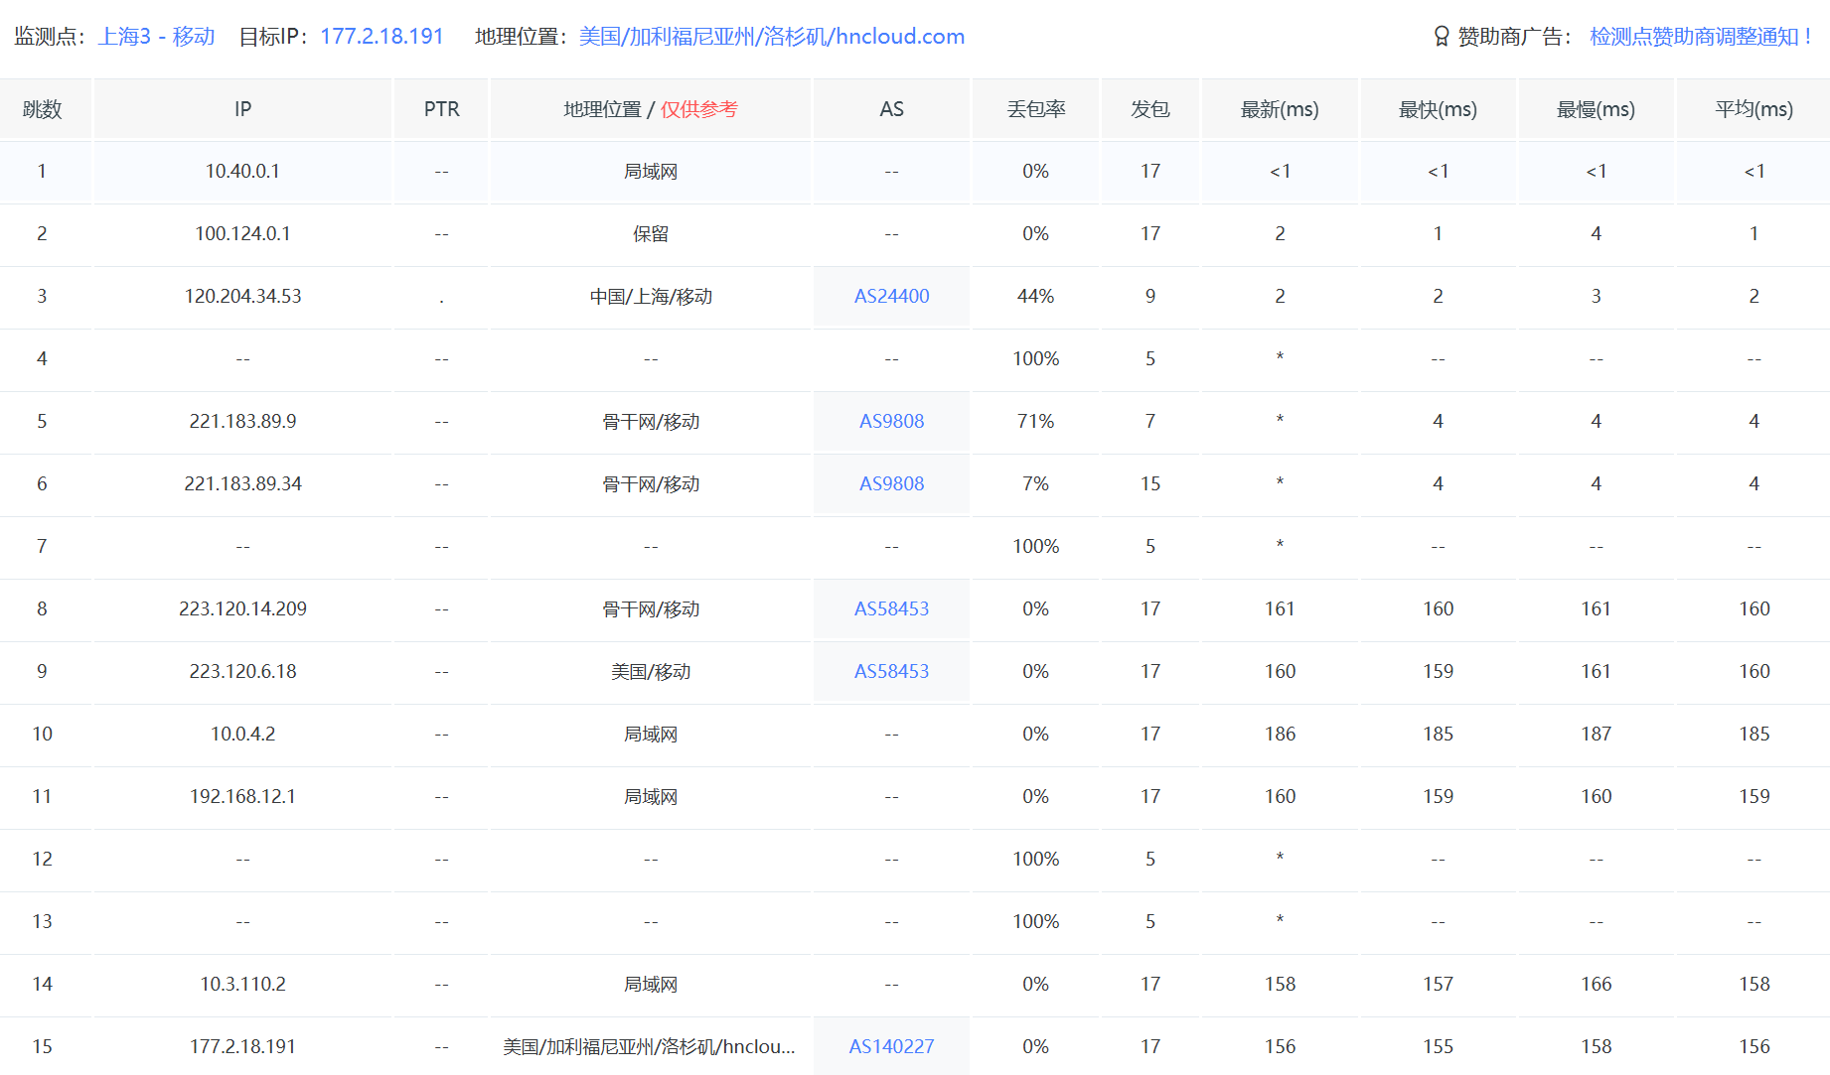This screenshot has width=1830, height=1075.
Task: Click truncated location cell in hop 15
Action: (649, 1046)
